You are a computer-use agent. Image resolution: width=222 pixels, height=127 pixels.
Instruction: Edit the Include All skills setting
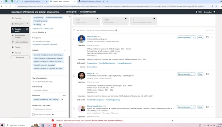pos(45,32)
